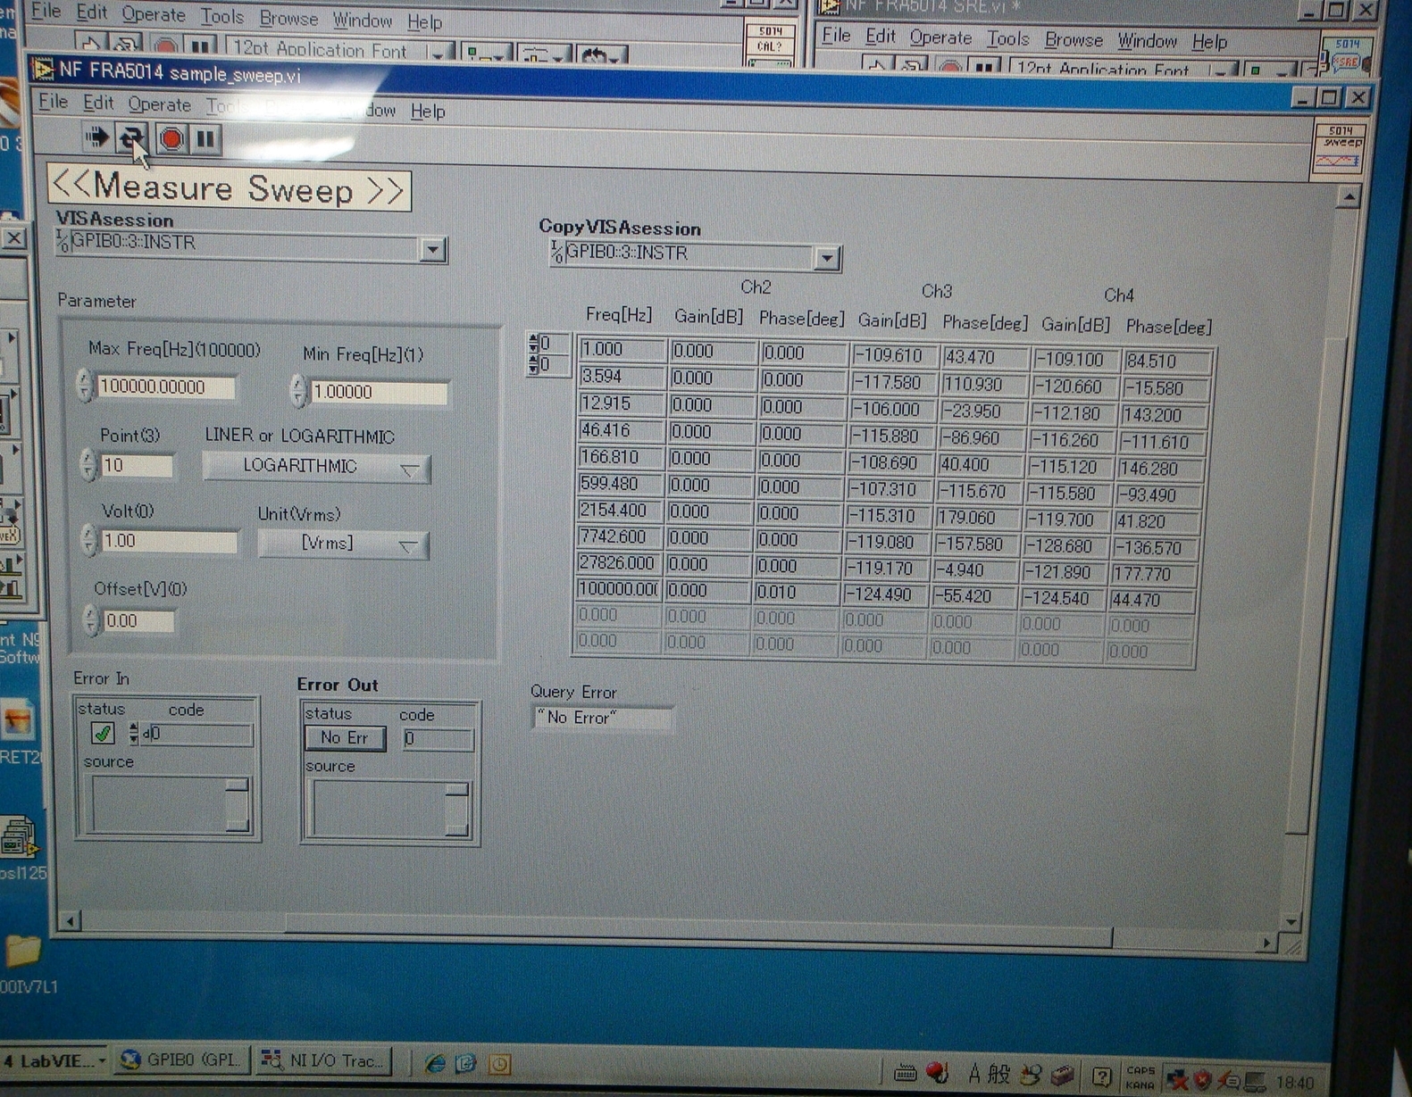Screen dimensions: 1412x1097
Task: Click the second quick launch icon beside Internet Explorer
Action: pos(467,1062)
